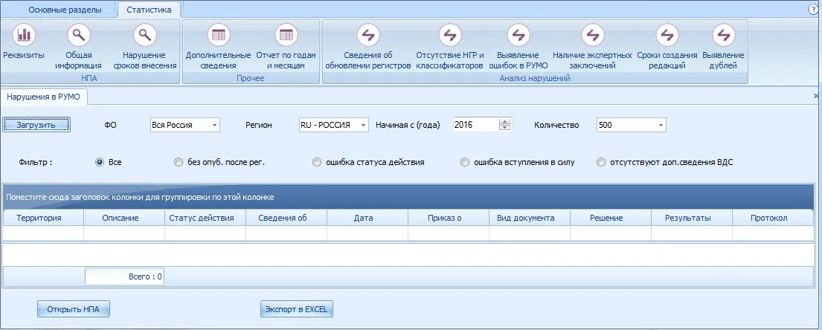Close the Нарушения в РУМО panel
822x330 pixels.
tap(816, 97)
